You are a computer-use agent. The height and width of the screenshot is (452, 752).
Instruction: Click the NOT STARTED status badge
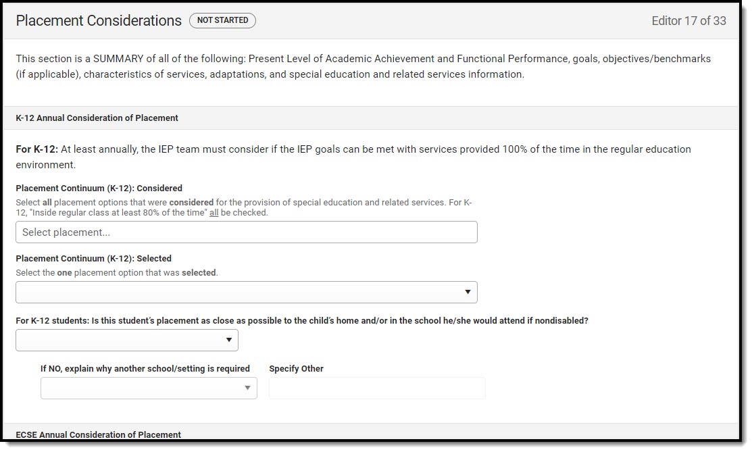click(222, 20)
